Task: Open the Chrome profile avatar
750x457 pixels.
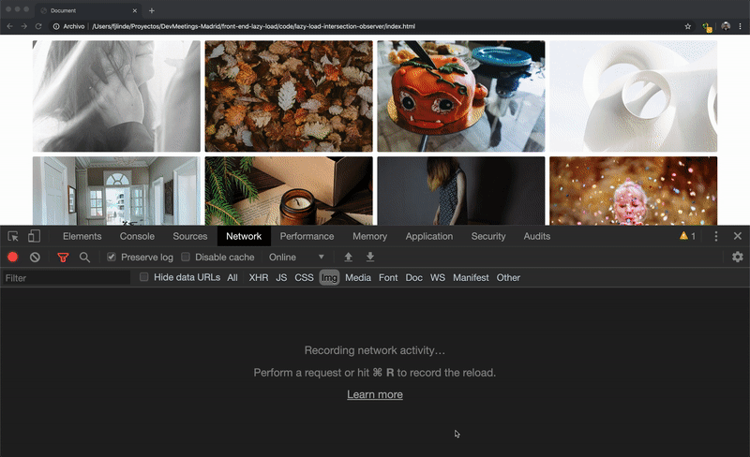Action: coord(726,26)
